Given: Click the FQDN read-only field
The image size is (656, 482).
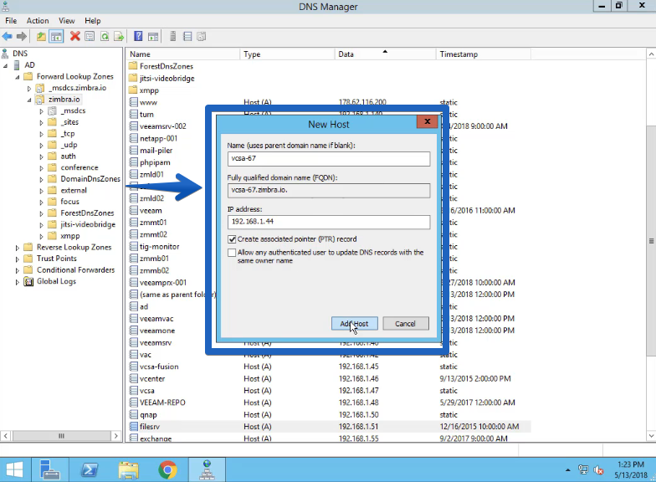Looking at the screenshot, I should pos(329,191).
